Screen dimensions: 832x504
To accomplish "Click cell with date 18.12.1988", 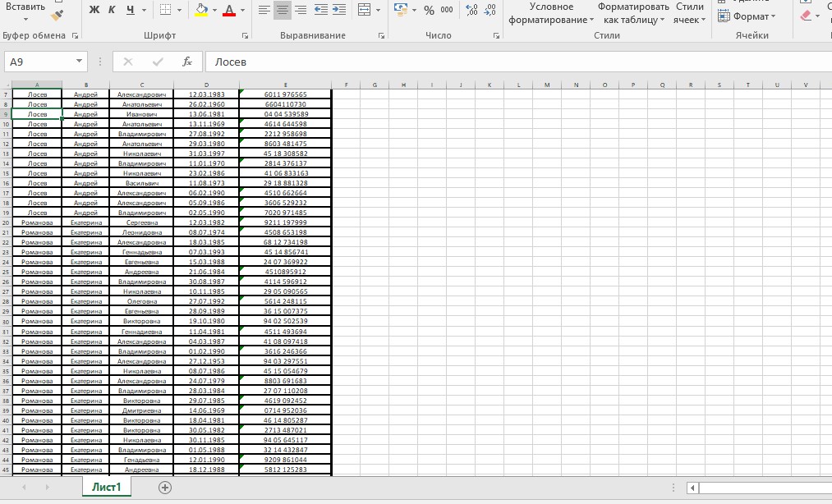I will point(206,470).
